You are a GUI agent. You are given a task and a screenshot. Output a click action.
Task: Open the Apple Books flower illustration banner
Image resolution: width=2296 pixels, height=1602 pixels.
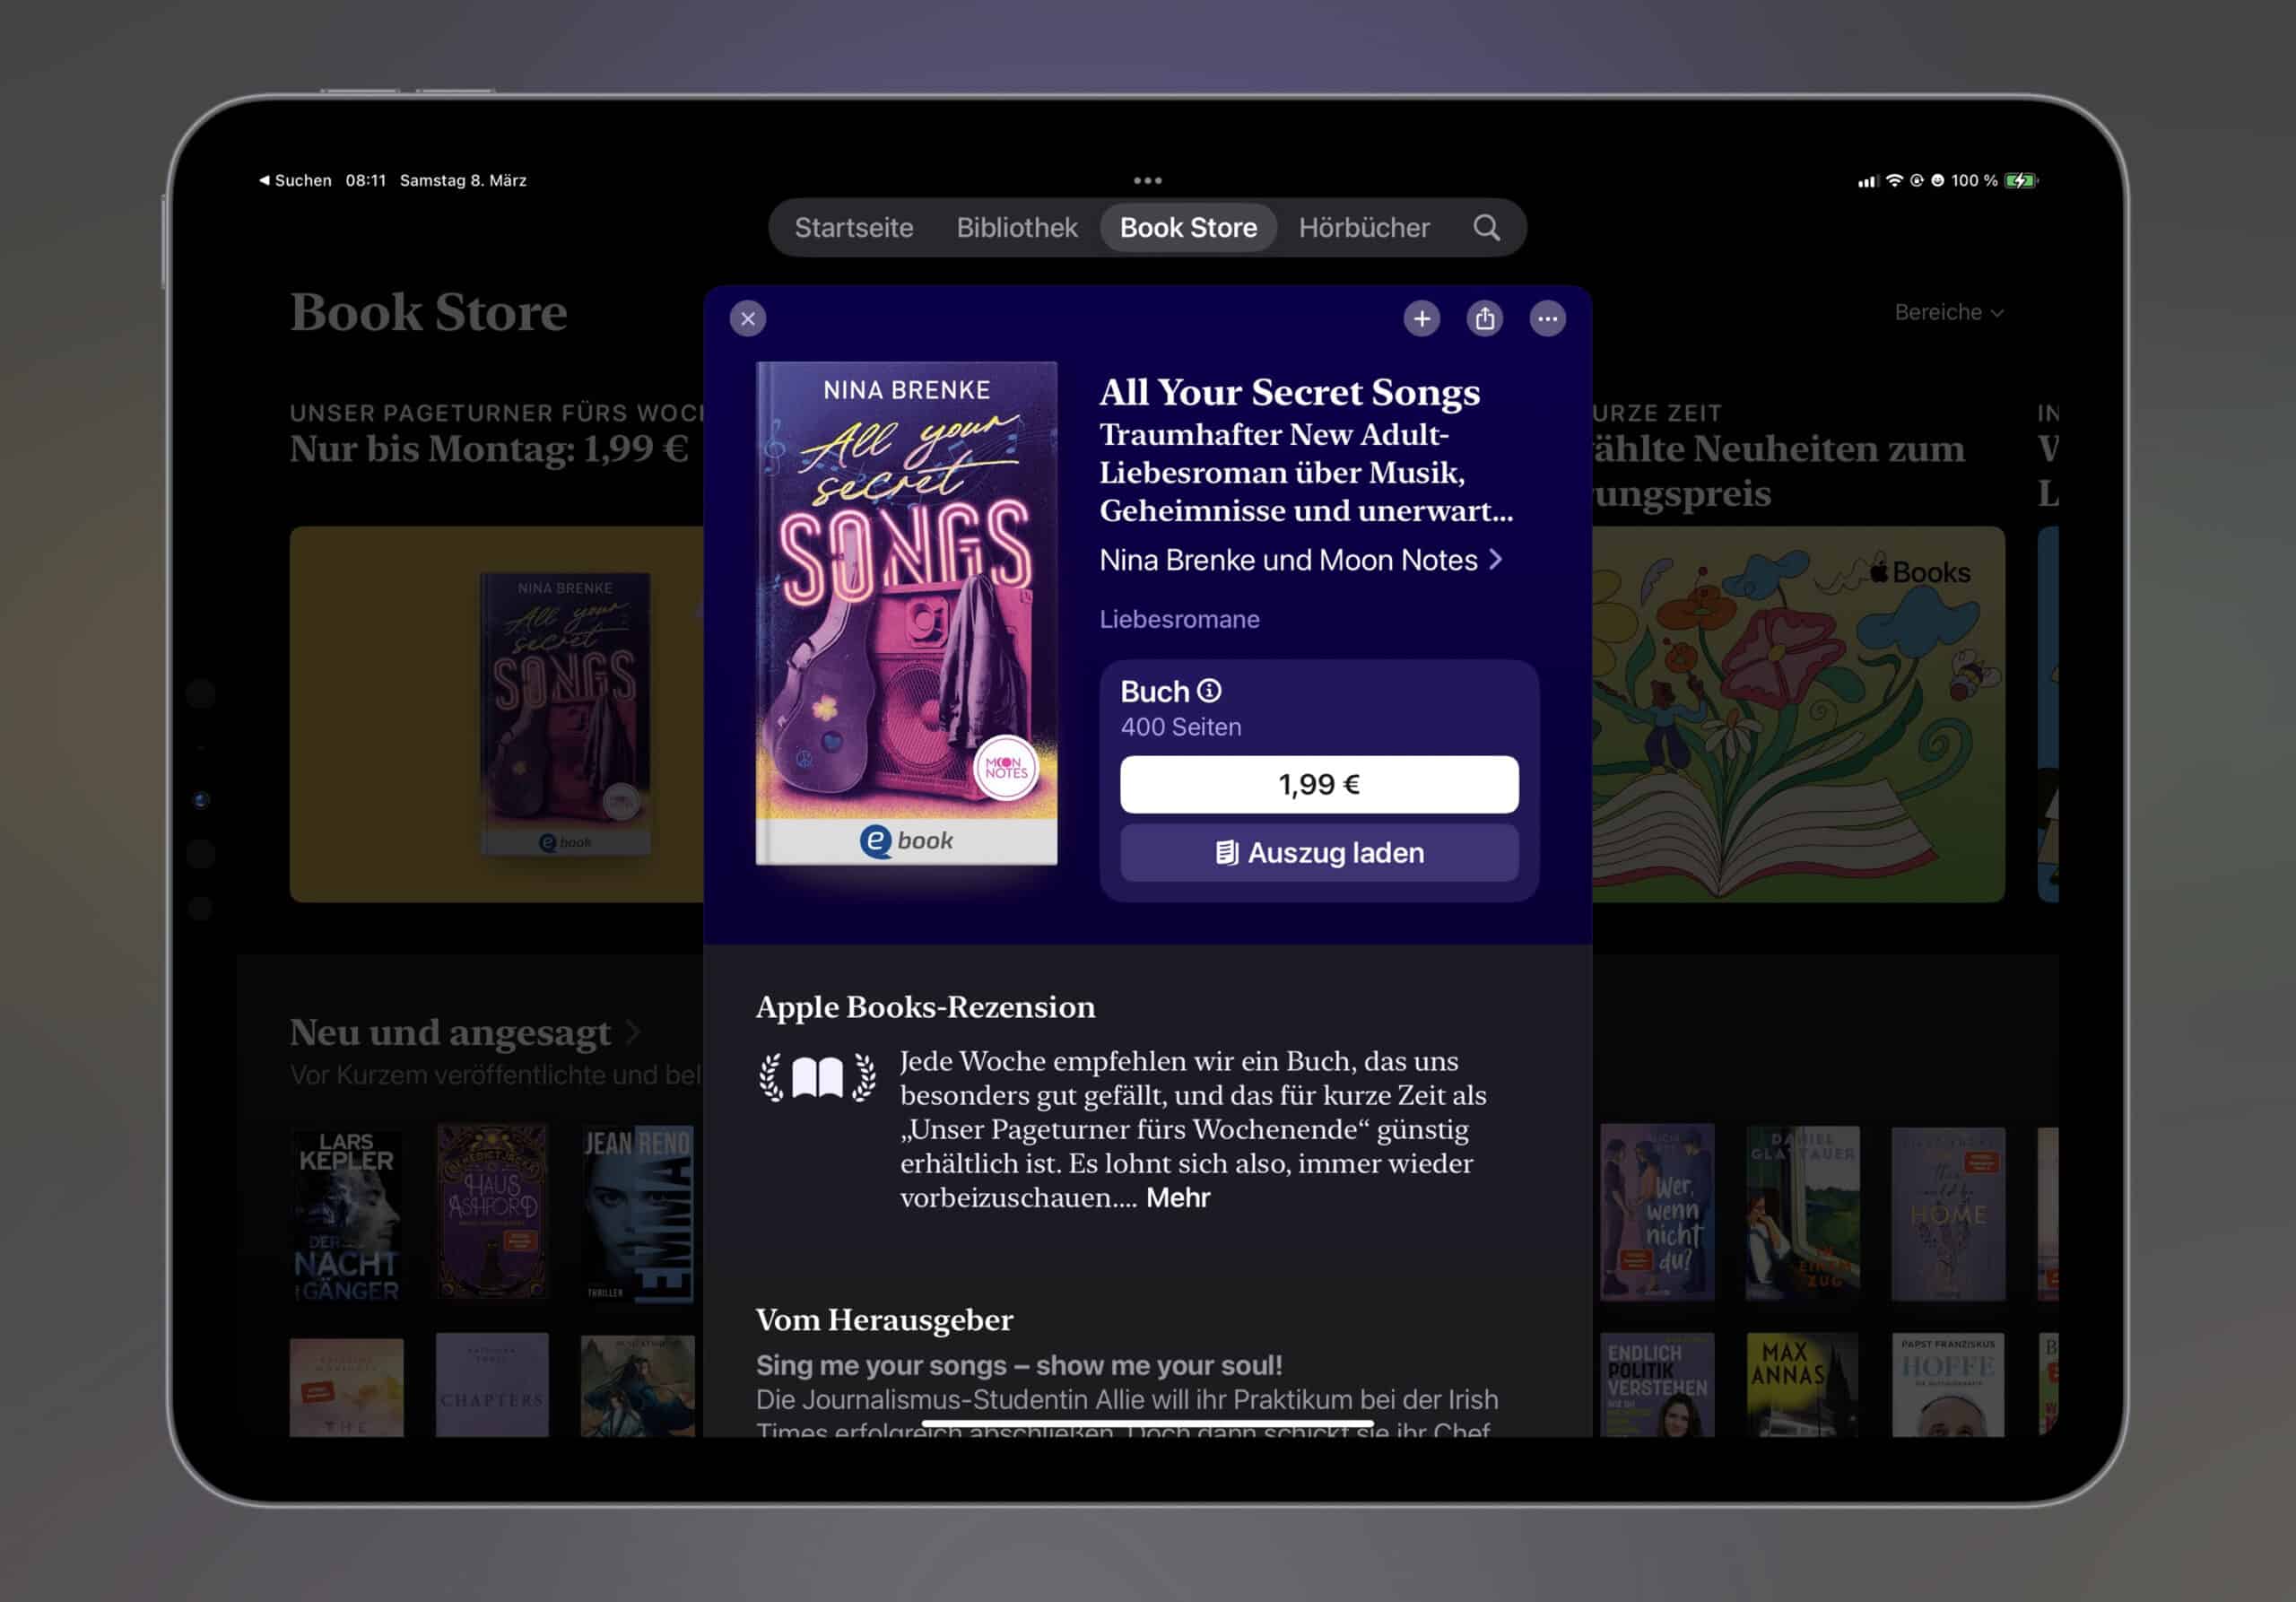(x=1798, y=714)
